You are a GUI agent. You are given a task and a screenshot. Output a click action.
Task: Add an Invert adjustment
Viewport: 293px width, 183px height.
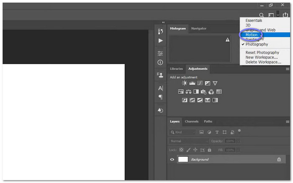click(185, 100)
